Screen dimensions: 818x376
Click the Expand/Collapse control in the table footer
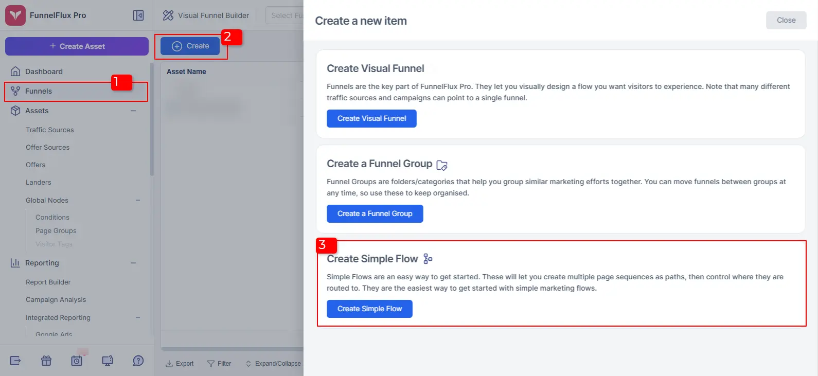pyautogui.click(x=273, y=364)
